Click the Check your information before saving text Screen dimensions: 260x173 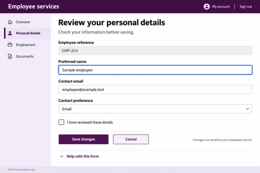[x=96, y=32]
